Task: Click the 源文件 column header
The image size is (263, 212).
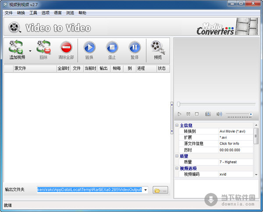Action: tap(35, 68)
